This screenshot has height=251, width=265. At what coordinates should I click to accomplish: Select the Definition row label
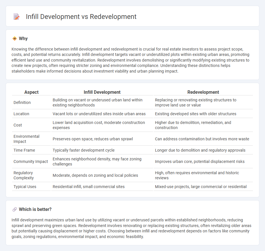pos(22,102)
